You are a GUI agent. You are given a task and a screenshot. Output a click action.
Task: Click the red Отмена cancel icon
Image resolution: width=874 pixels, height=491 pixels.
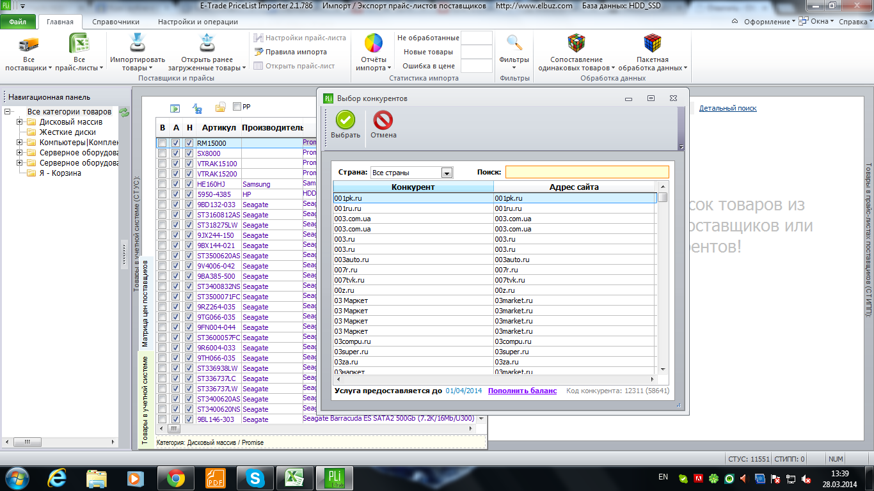[x=383, y=120]
